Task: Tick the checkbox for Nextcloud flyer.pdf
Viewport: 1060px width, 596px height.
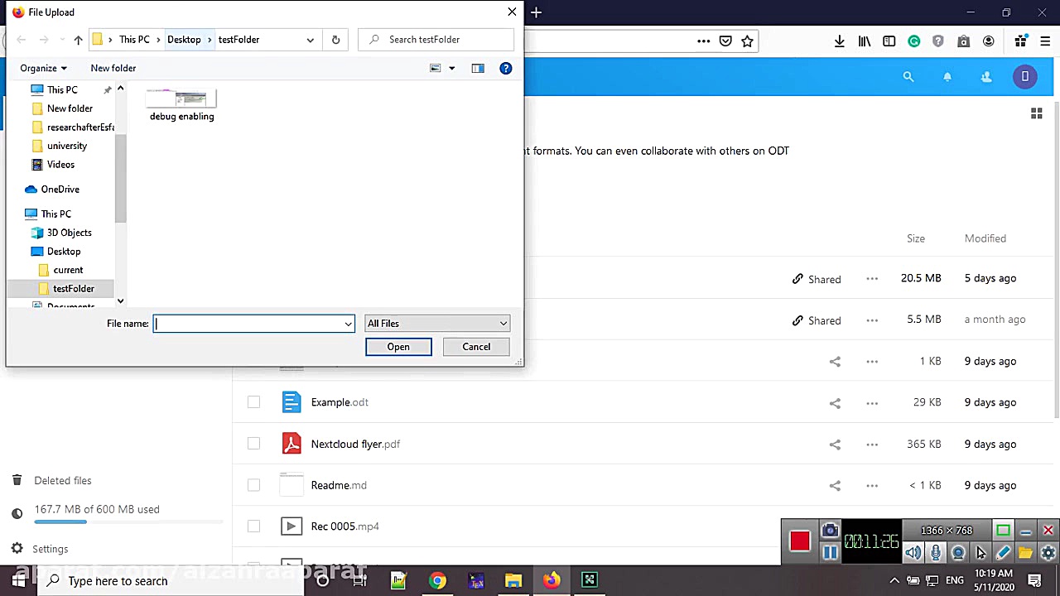Action: [x=253, y=444]
